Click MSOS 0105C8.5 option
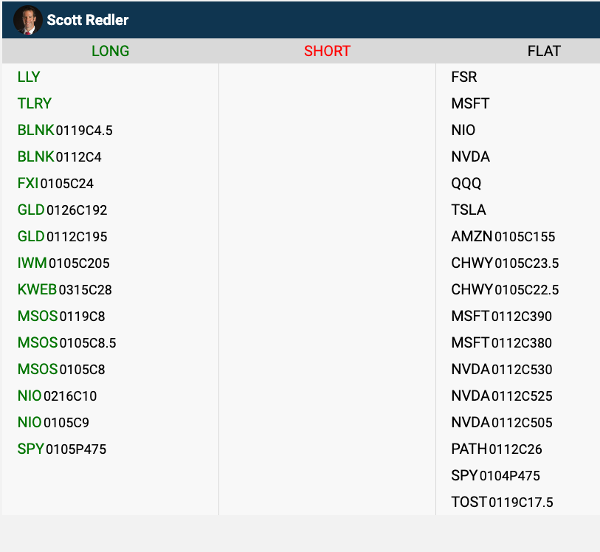This screenshot has height=552, width=600. click(66, 343)
